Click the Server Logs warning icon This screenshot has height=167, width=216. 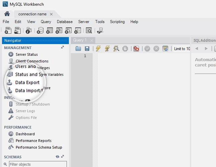tap(11, 111)
